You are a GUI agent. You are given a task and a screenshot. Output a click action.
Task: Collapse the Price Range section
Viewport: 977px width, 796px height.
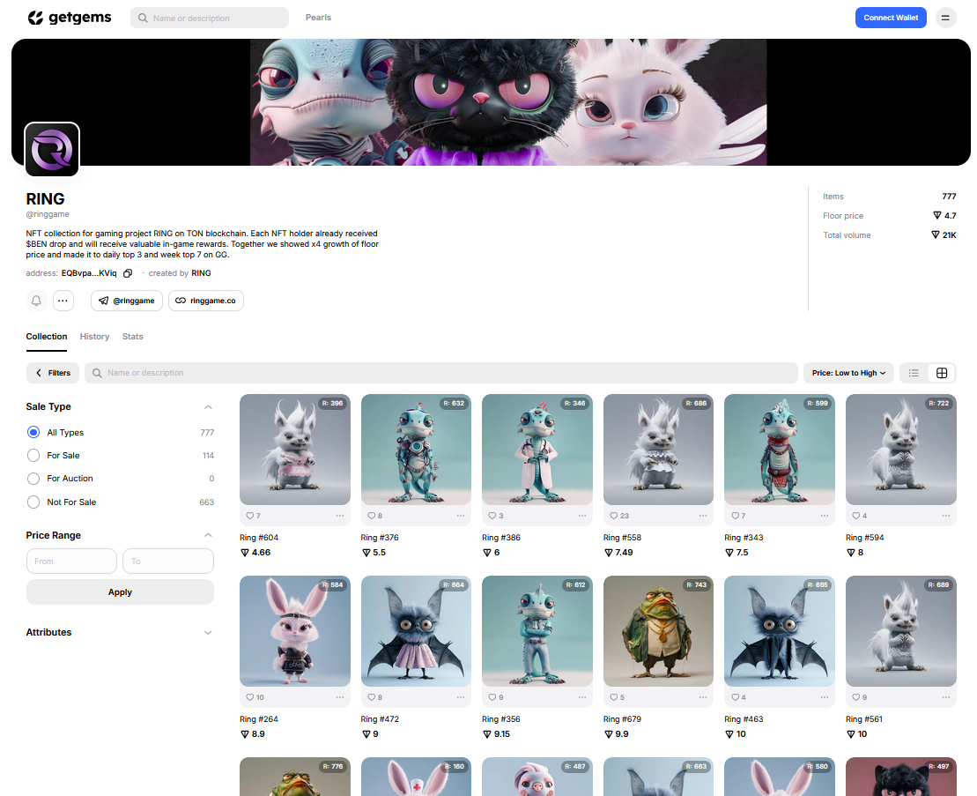point(208,535)
